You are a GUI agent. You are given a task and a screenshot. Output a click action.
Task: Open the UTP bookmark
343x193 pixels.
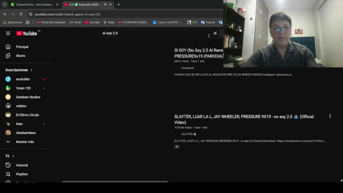[192, 22]
